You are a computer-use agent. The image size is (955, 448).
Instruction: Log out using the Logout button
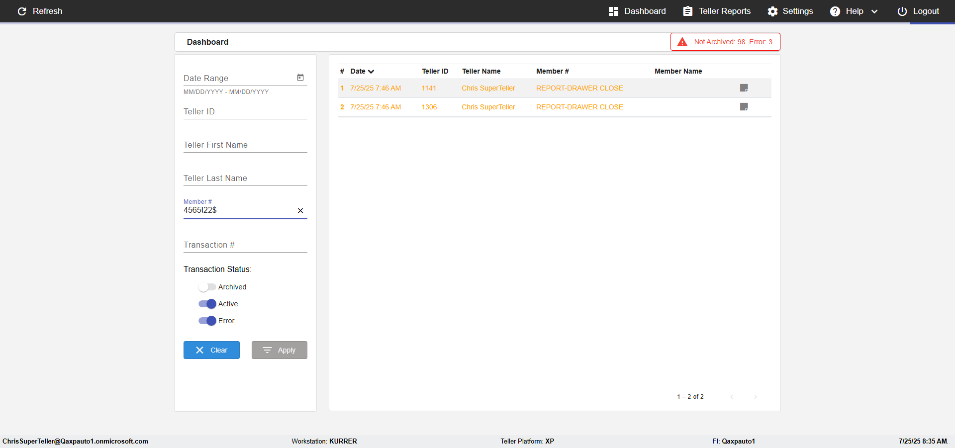[x=918, y=11]
